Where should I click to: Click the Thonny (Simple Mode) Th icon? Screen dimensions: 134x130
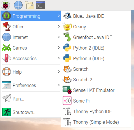point(67,122)
